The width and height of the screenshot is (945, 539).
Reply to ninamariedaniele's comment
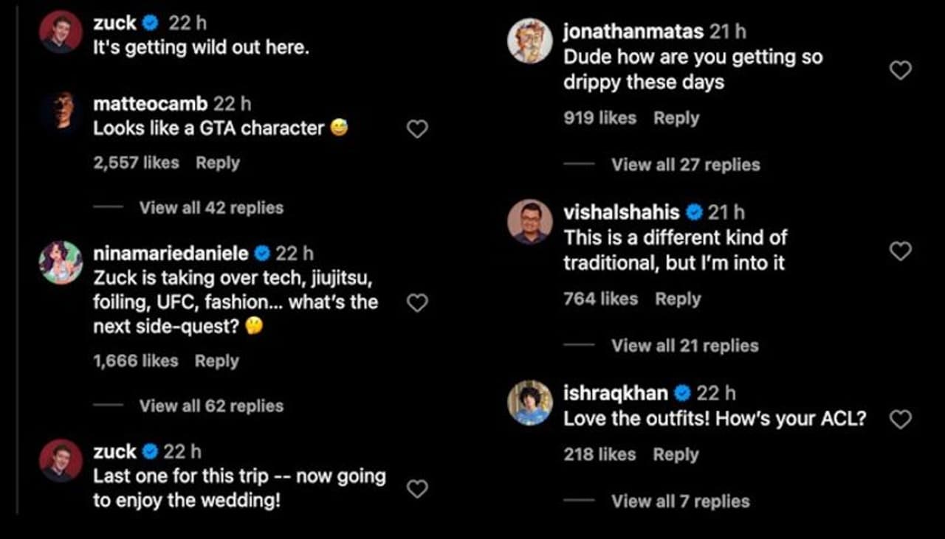pyautogui.click(x=216, y=361)
